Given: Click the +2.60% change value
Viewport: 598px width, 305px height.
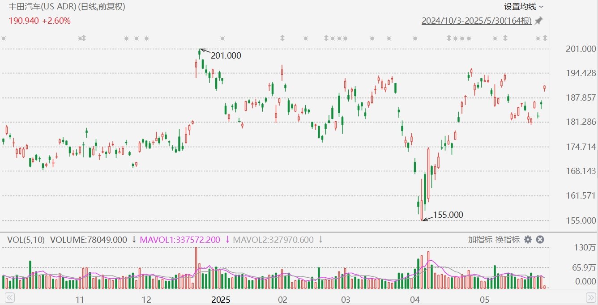Looking at the screenshot, I should pyautogui.click(x=56, y=21).
